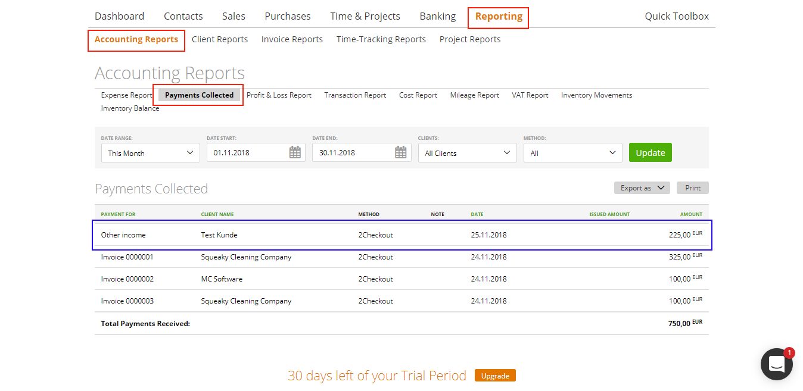This screenshot has height=391, width=803.
Task: Switch to the Expense Report tab
Action: pyautogui.click(x=126, y=95)
